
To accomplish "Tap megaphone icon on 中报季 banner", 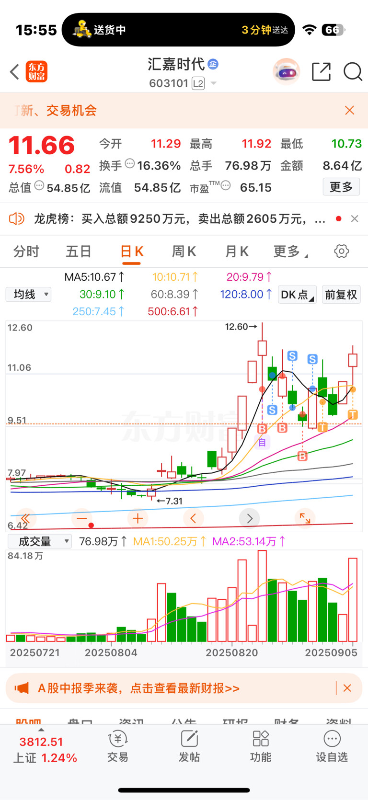I will 22,688.
